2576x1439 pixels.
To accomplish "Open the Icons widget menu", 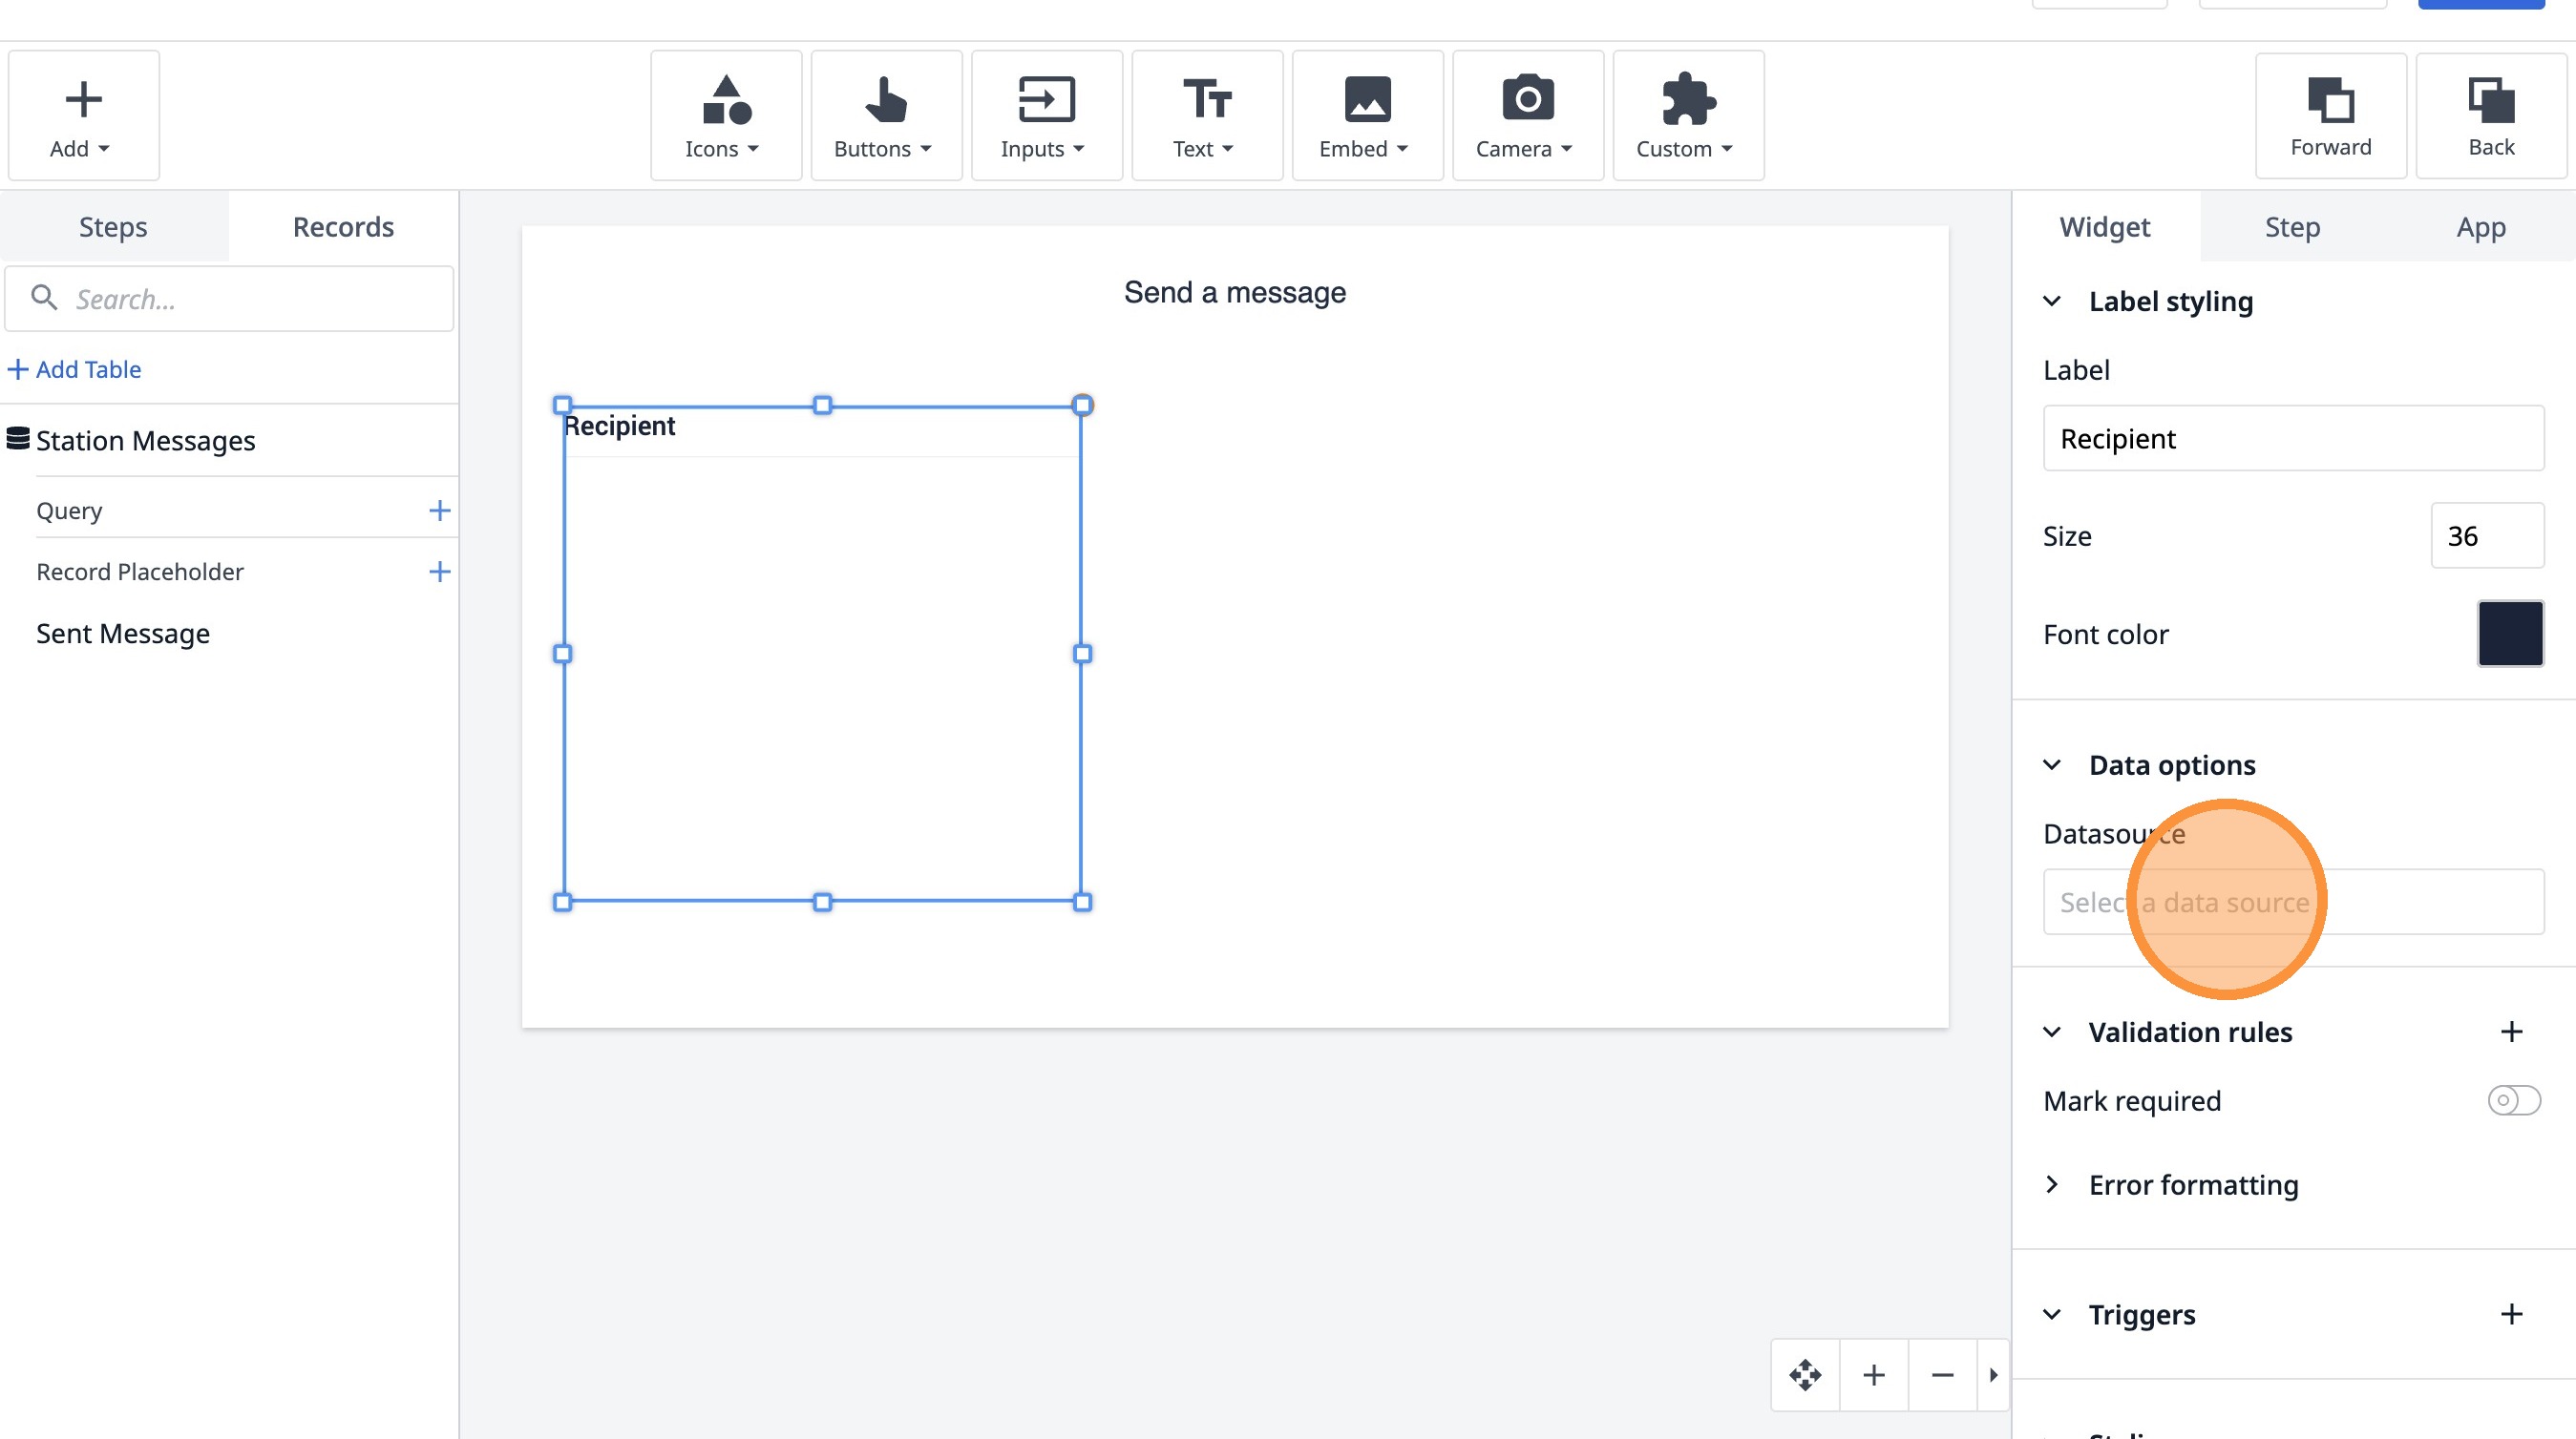I will pyautogui.click(x=725, y=115).
